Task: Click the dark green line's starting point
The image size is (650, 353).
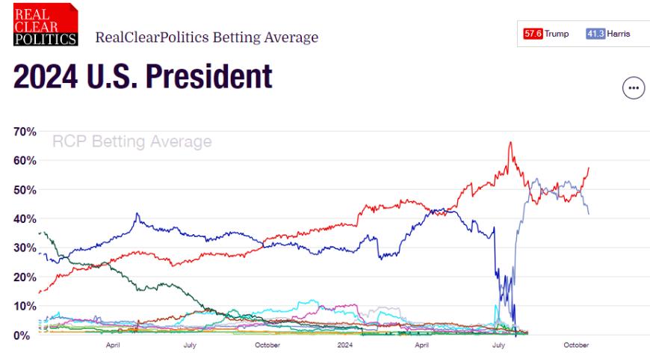Action: 40,233
